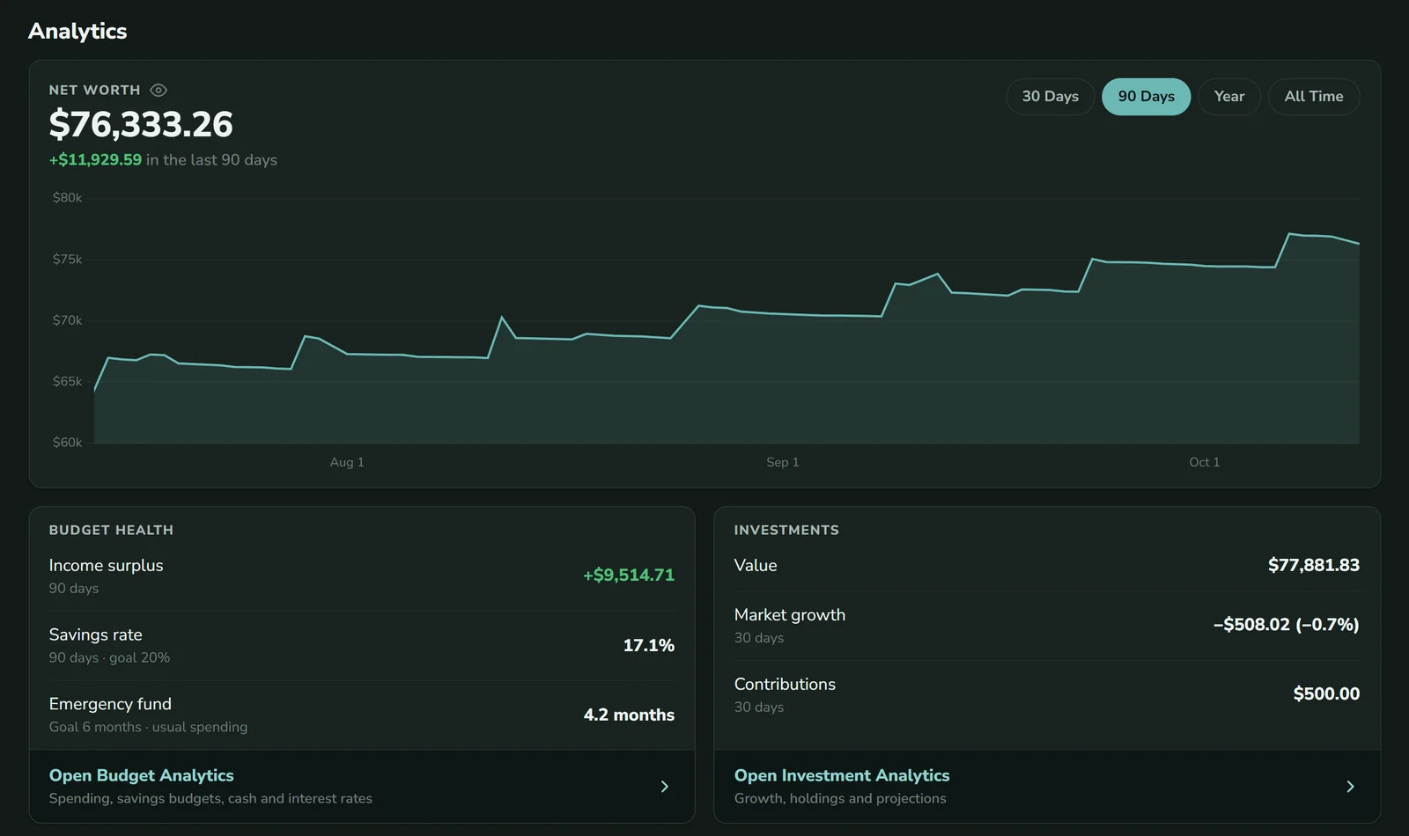1409x836 pixels.
Task: Click the INVESTMENTS section heading
Action: click(x=786, y=530)
